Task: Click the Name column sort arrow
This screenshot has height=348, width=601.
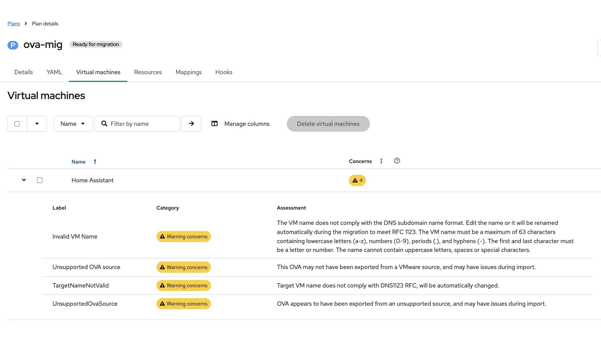Action: click(95, 162)
